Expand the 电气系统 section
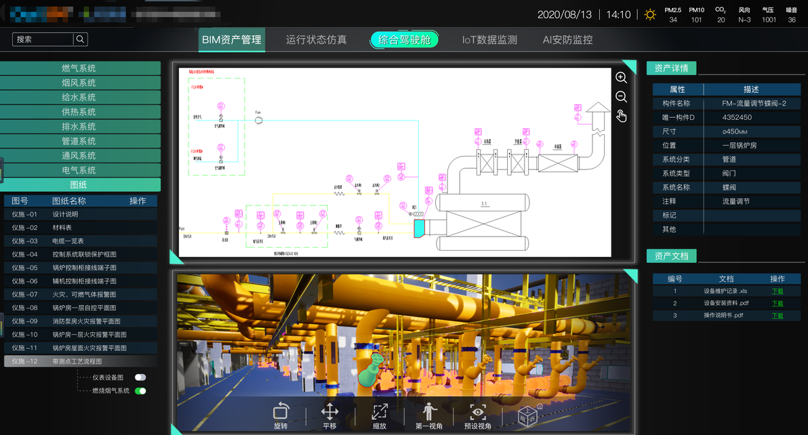 80,170
